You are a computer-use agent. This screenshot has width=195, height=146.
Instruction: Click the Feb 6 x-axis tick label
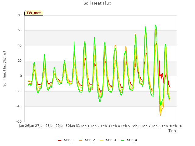(136, 126)
